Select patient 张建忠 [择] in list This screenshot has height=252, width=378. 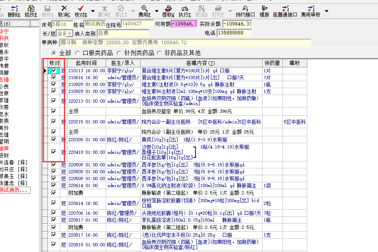pos(14,183)
